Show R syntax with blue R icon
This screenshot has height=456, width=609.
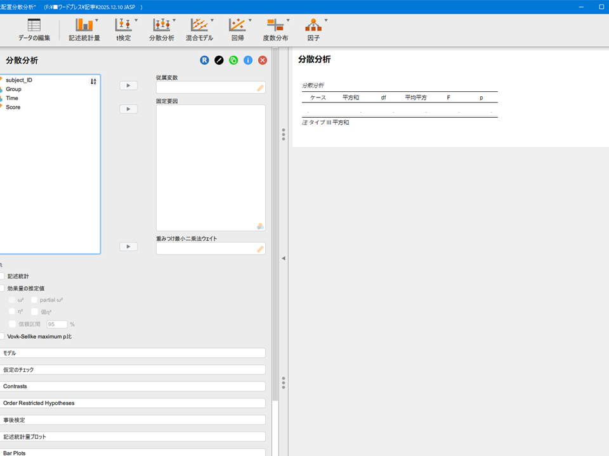(x=204, y=60)
